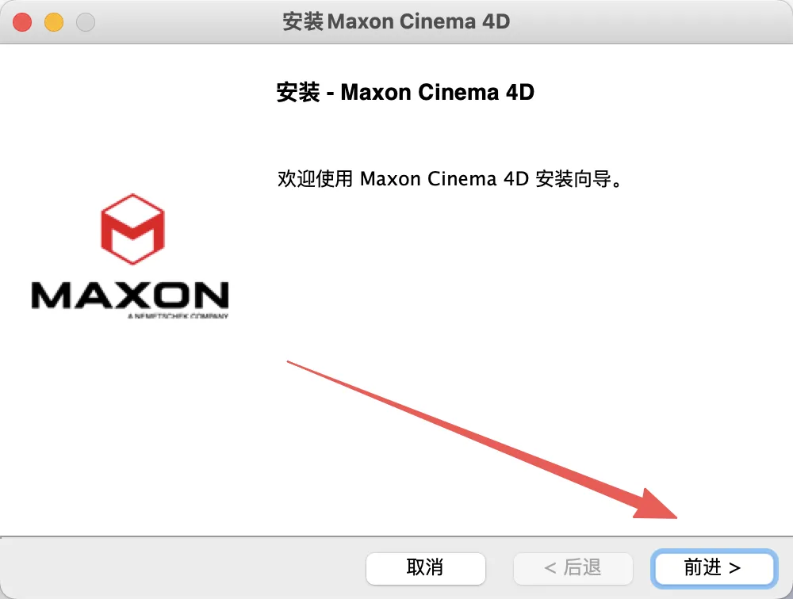
Task: Close the installer with the red button
Action: tap(22, 22)
